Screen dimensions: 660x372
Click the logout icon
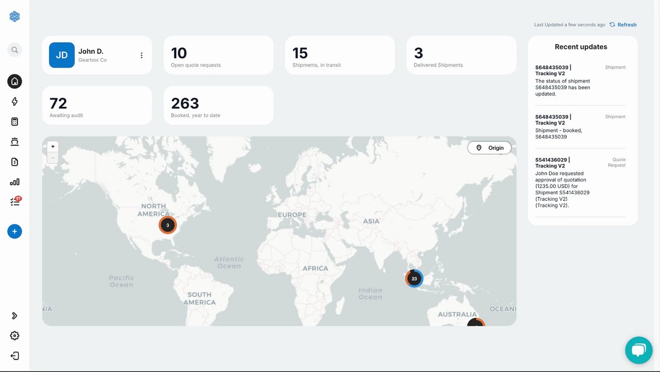tap(14, 356)
